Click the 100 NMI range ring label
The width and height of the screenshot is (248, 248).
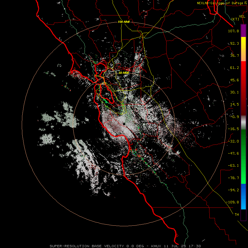click(124, 22)
